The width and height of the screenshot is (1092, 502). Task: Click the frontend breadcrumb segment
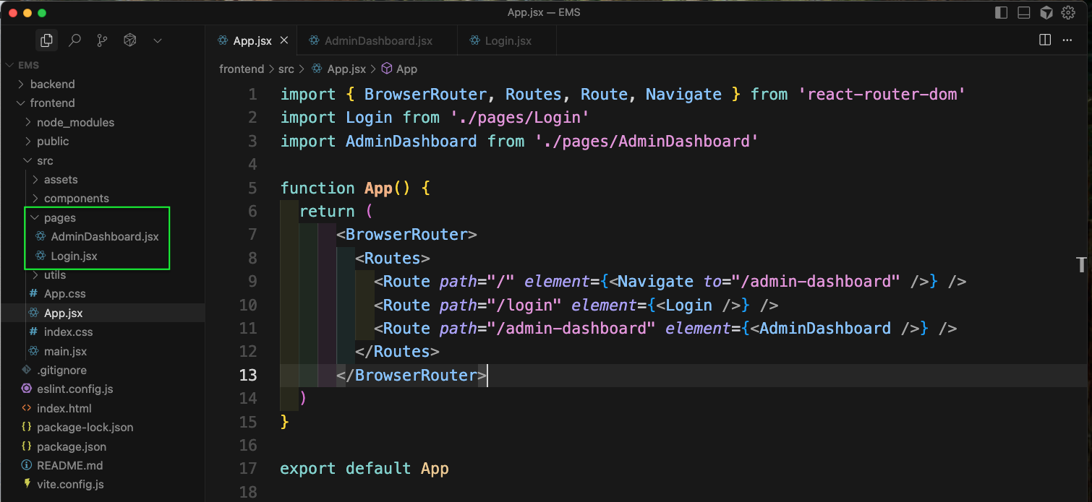[x=242, y=69]
